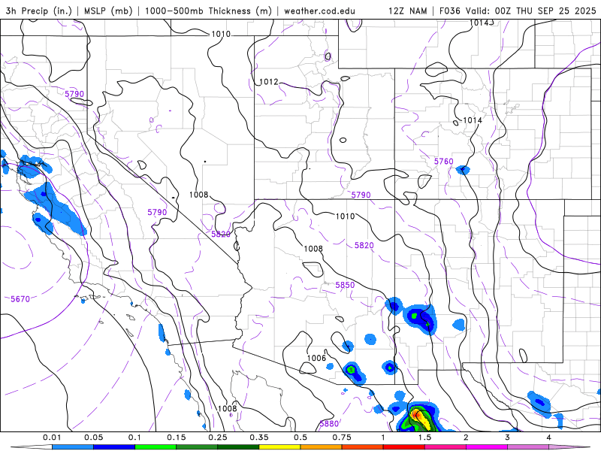
Task: Click the 5760 thickness contour label
Action: pos(443,162)
